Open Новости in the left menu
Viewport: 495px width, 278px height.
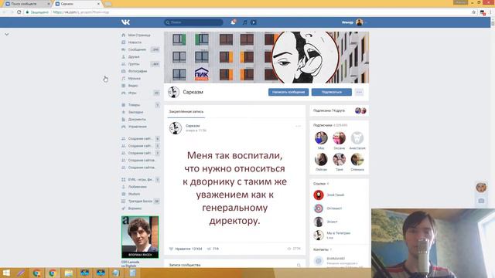(x=135, y=42)
